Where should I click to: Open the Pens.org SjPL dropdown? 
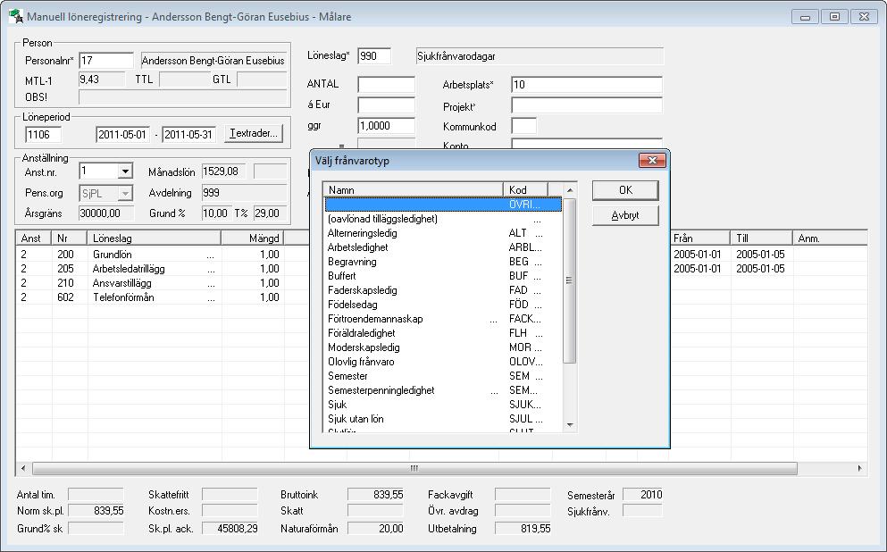coord(125,194)
